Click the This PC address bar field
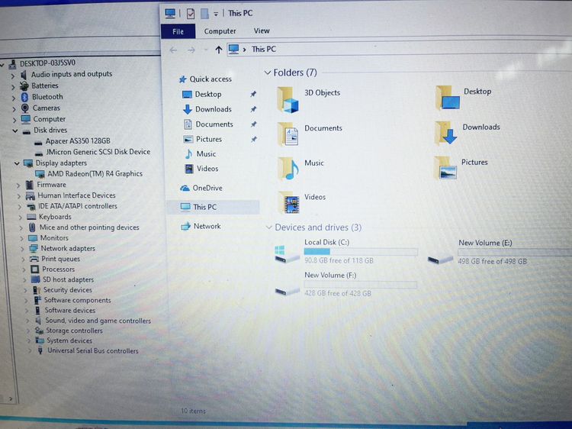 pos(399,50)
